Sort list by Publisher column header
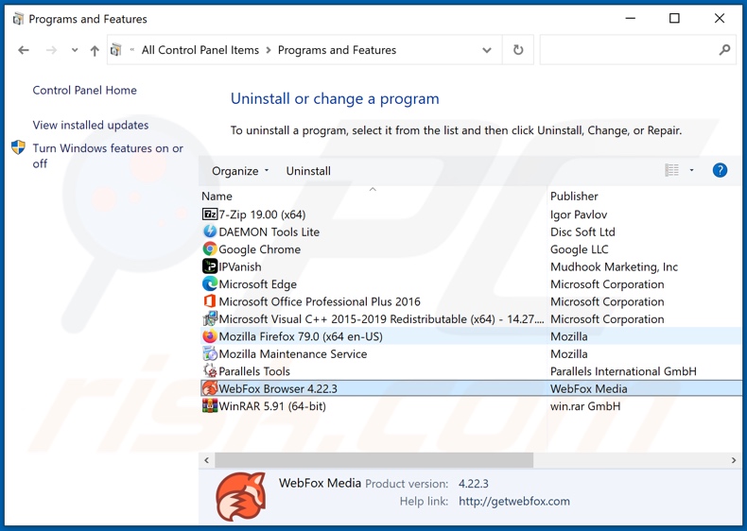Screen dimensions: 747x531 click(574, 197)
